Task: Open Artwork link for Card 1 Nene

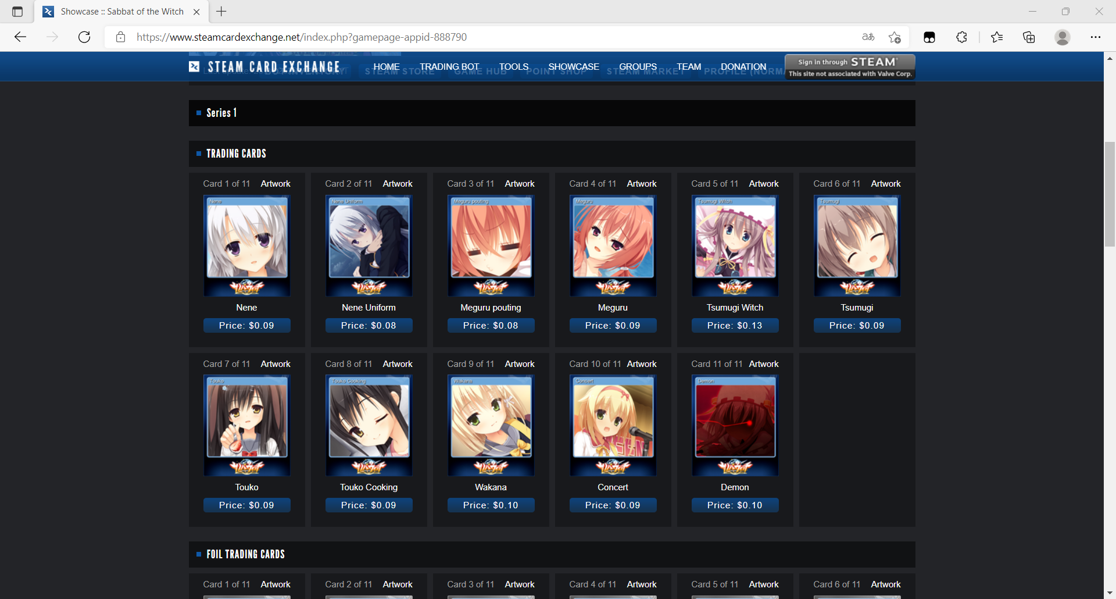Action: click(276, 184)
